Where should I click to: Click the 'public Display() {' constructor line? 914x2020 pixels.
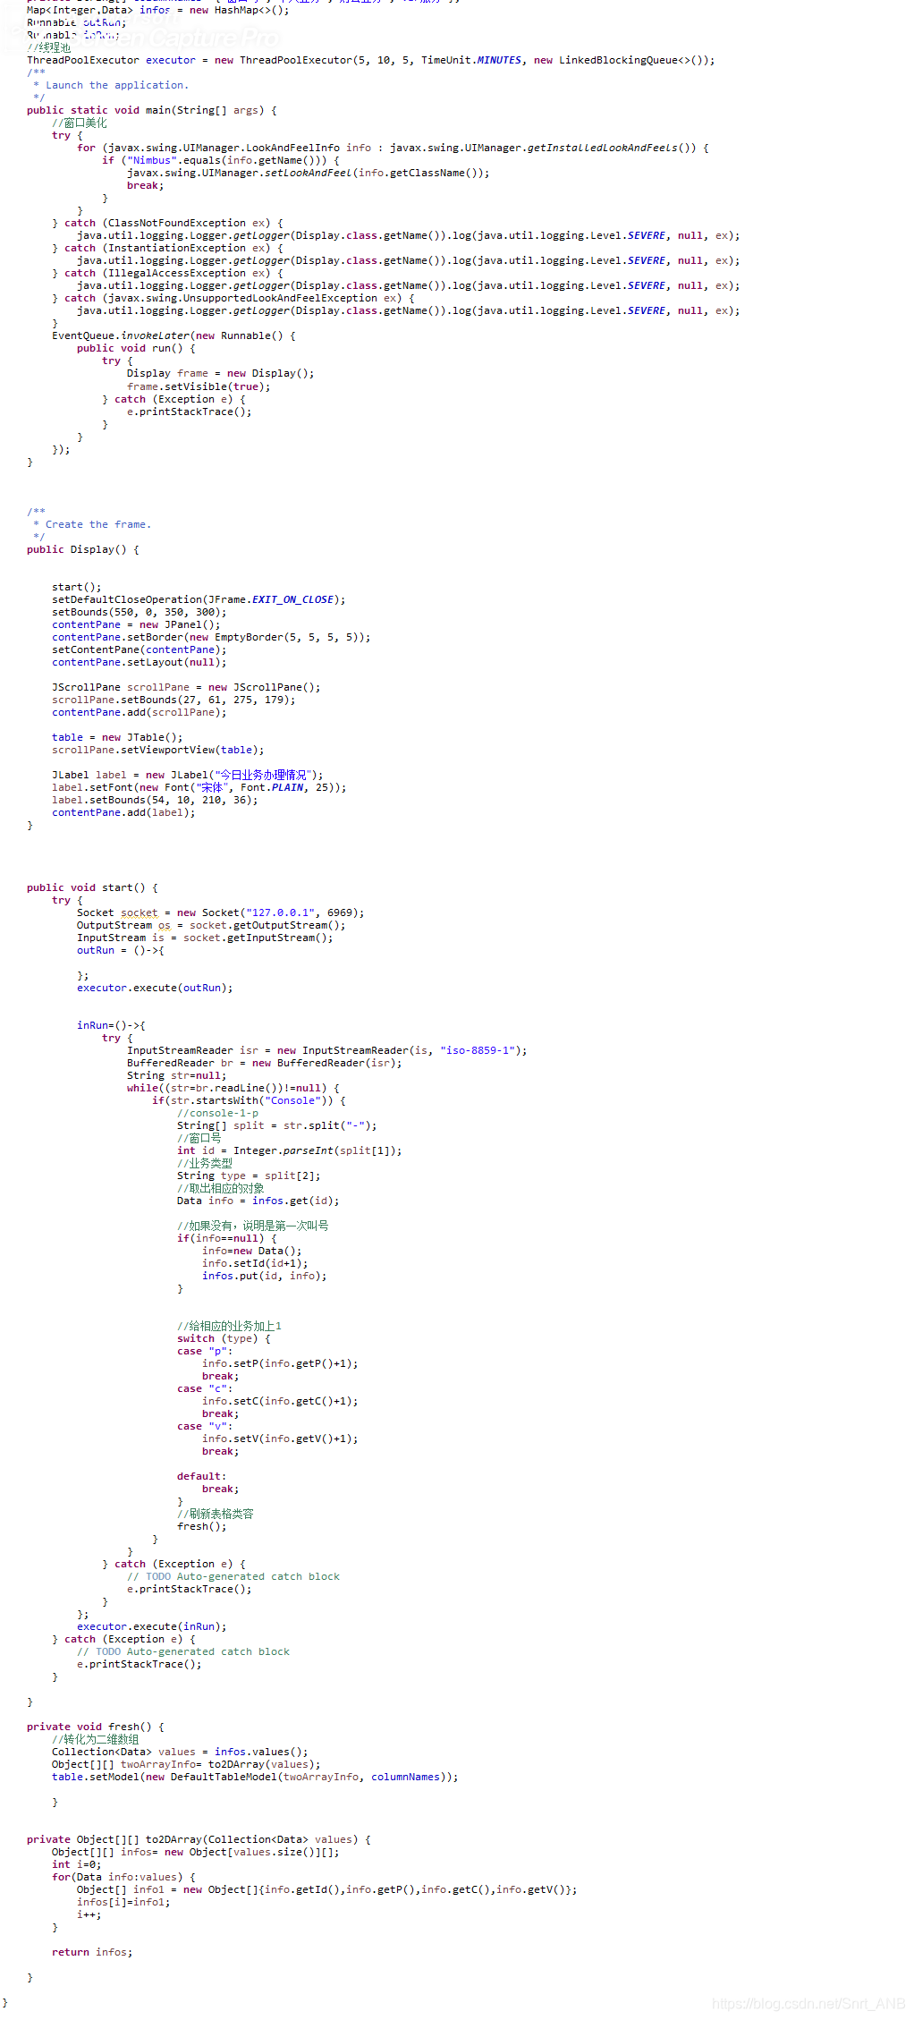(83, 549)
